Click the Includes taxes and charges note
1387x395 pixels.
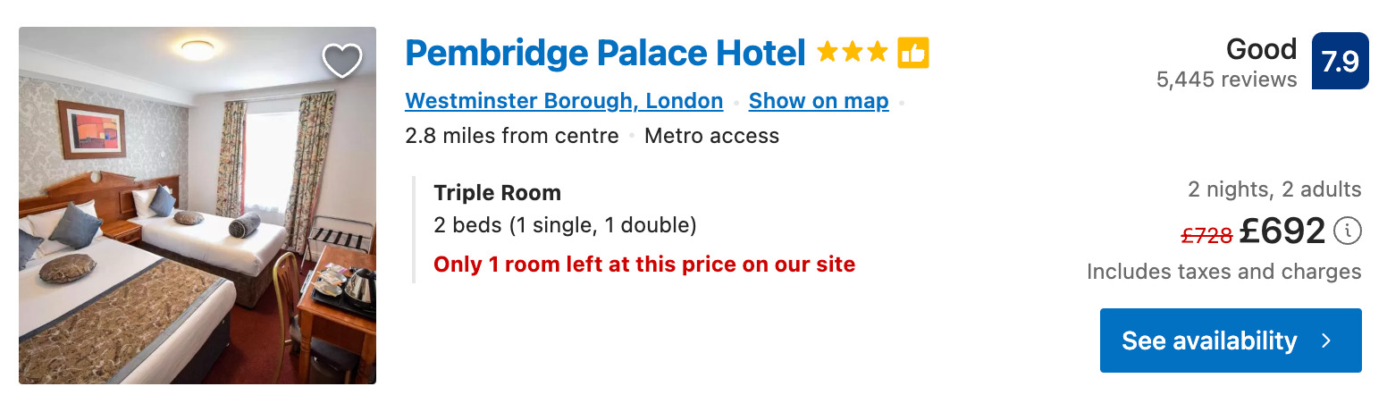[1223, 272]
